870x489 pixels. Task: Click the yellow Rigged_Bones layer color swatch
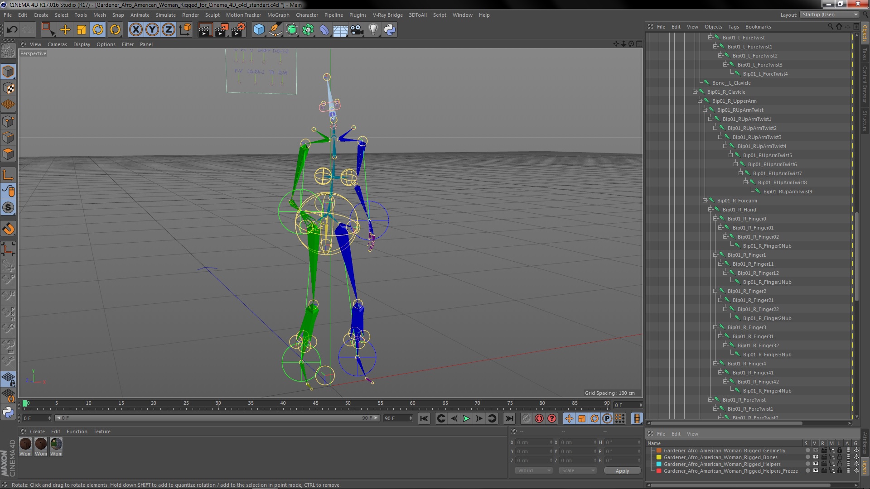click(659, 457)
